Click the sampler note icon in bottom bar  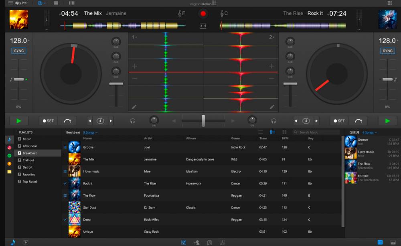point(209,242)
